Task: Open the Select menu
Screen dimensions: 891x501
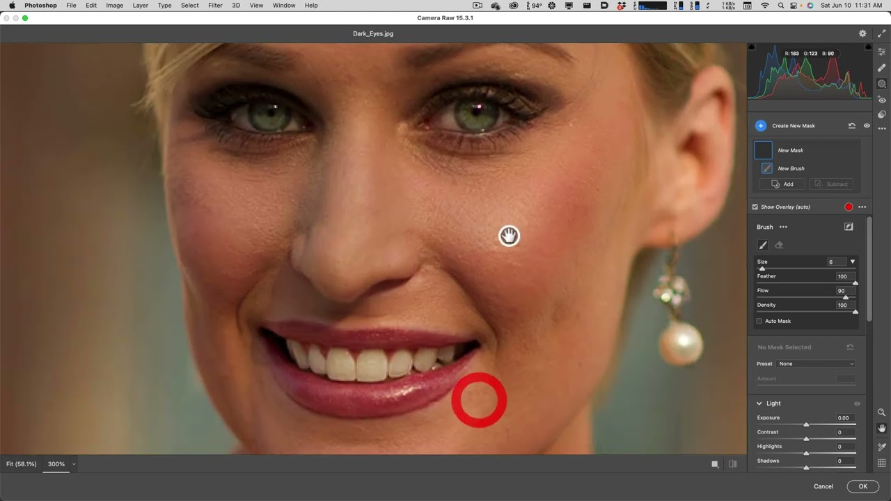Action: 189,6
